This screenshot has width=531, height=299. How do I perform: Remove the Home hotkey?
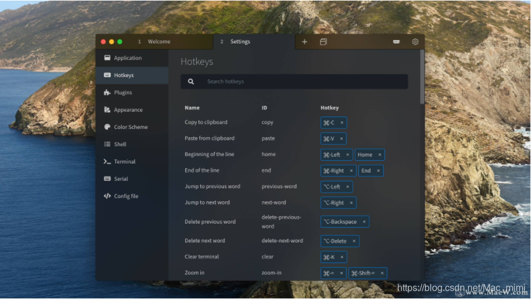click(x=380, y=155)
